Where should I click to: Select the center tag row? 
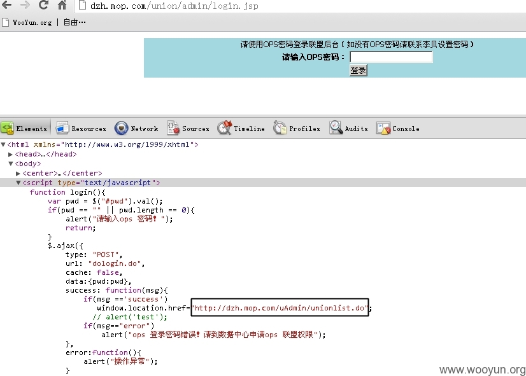click(62, 173)
